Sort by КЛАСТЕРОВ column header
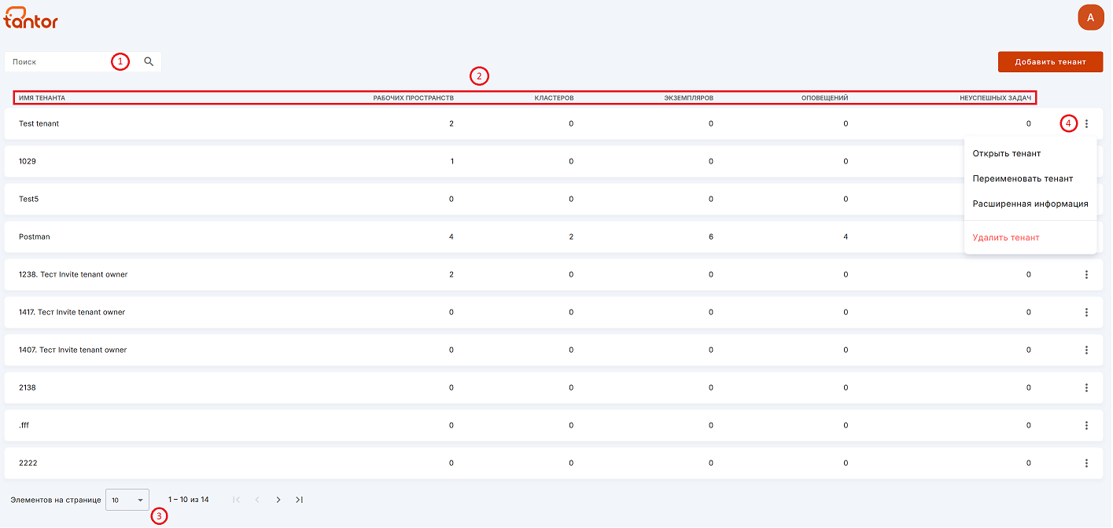Viewport: 1113px width, 528px height. coord(554,98)
